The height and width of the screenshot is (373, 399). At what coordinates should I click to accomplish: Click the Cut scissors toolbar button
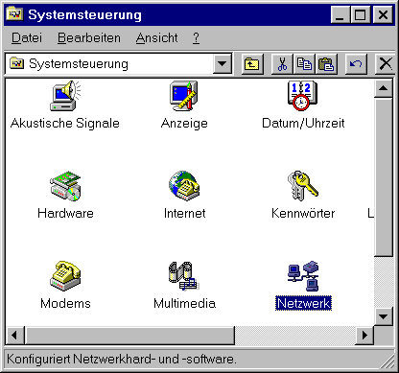click(282, 64)
